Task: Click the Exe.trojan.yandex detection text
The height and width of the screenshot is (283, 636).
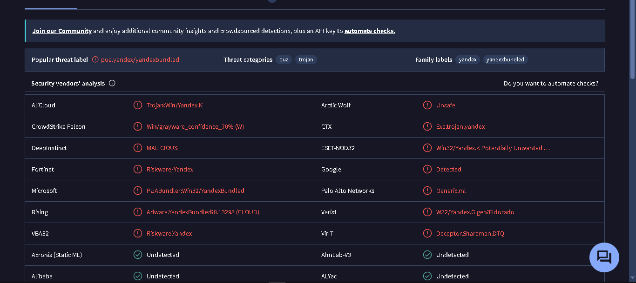Action: tap(460, 127)
